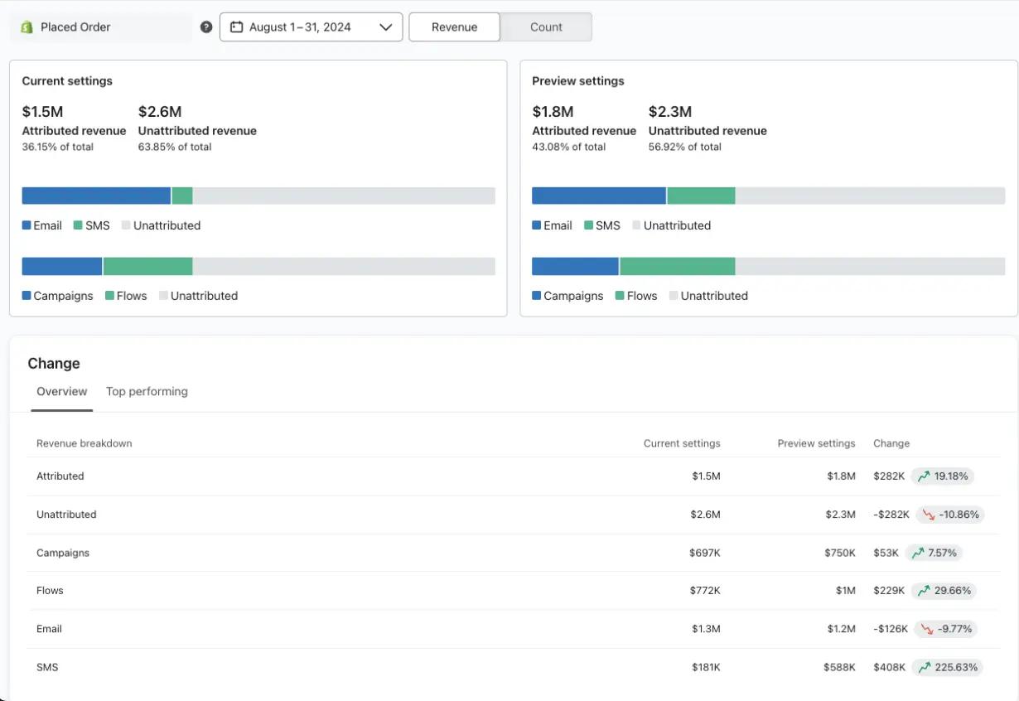This screenshot has width=1019, height=701.
Task: Select the Attributed row label
Action: (60, 476)
